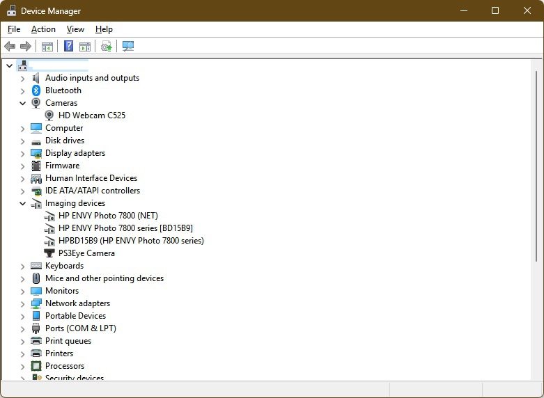Viewport: 544px width, 398px height.
Task: Expand the Display adapters category
Action: (22, 153)
